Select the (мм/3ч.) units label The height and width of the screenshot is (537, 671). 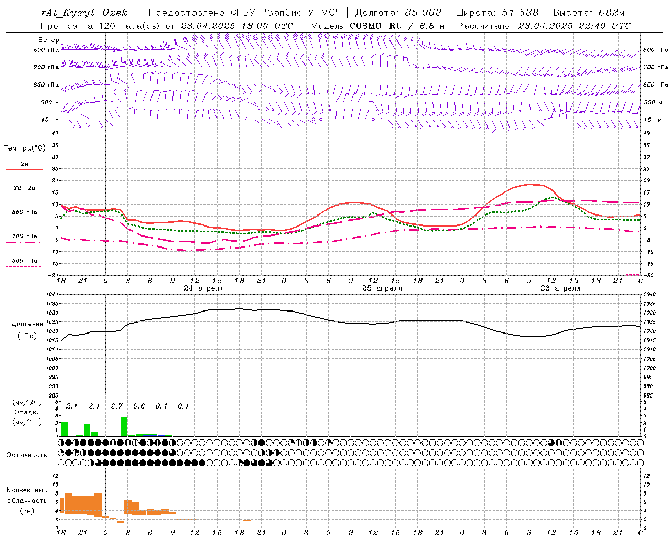tap(26, 402)
